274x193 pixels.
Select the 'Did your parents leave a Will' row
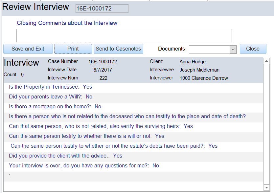51,97
